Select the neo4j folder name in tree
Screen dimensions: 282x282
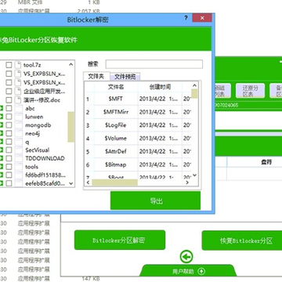pyautogui.click(x=32, y=133)
